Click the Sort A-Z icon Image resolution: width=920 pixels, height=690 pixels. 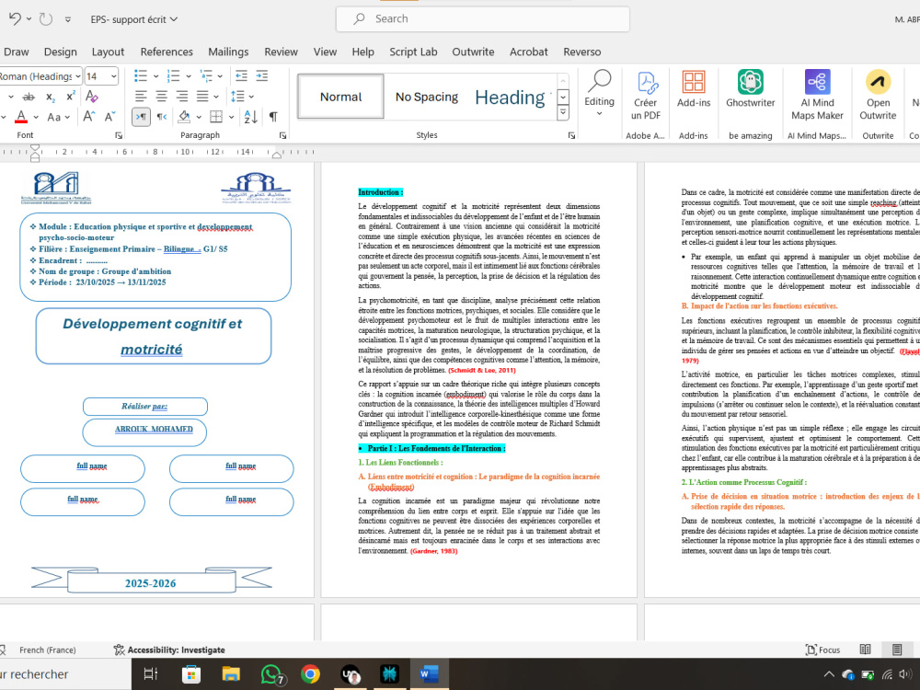tap(250, 117)
